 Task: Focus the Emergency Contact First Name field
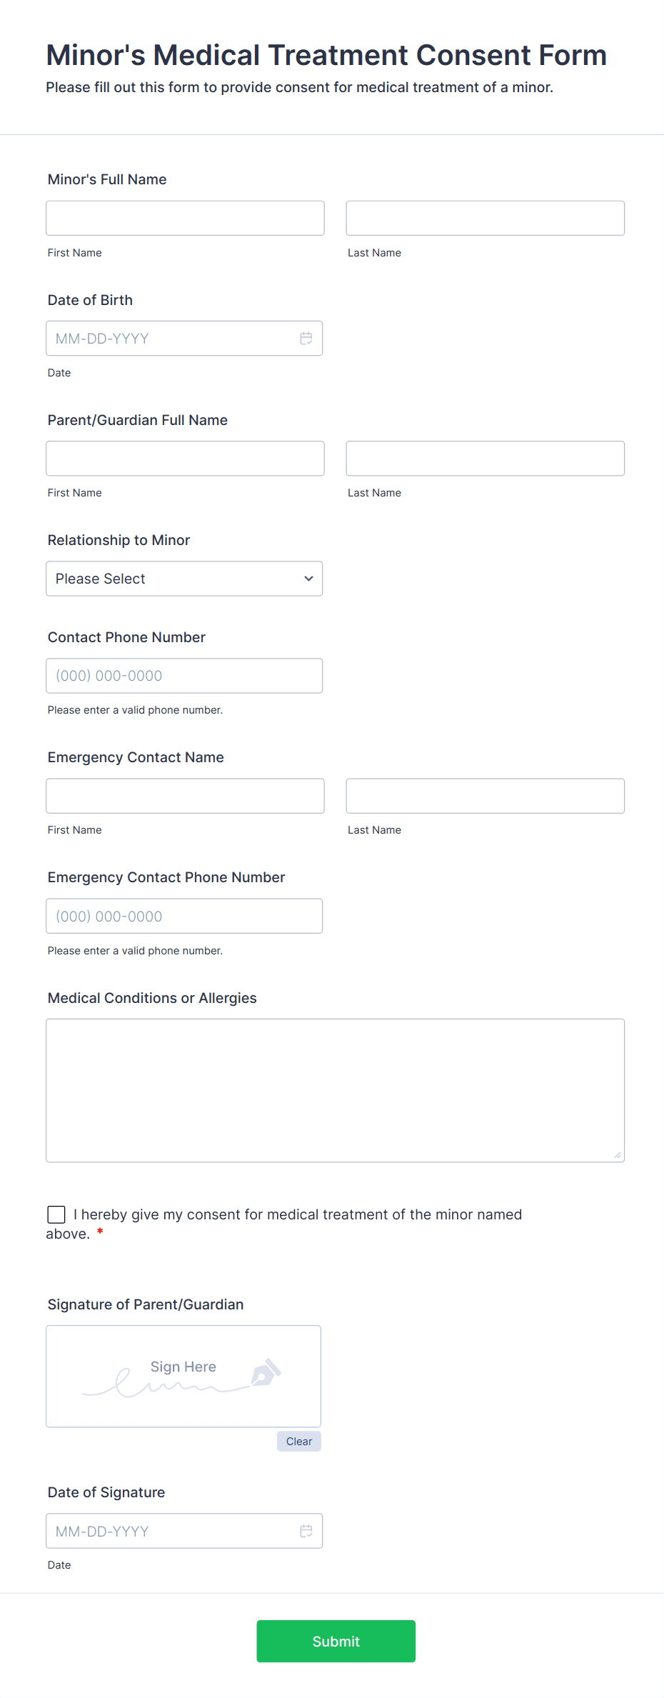[185, 795]
